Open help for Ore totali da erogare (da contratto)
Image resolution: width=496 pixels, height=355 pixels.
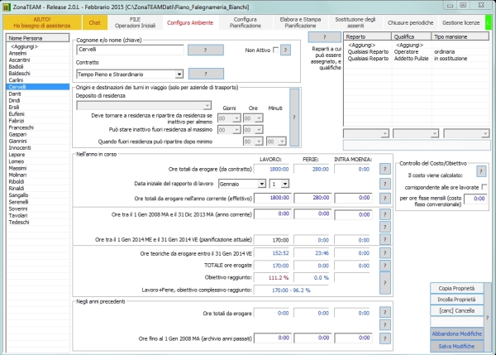pyautogui.click(x=385, y=169)
